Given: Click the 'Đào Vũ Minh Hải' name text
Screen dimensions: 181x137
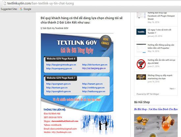Looking at the screenshot, I should 52,114.
